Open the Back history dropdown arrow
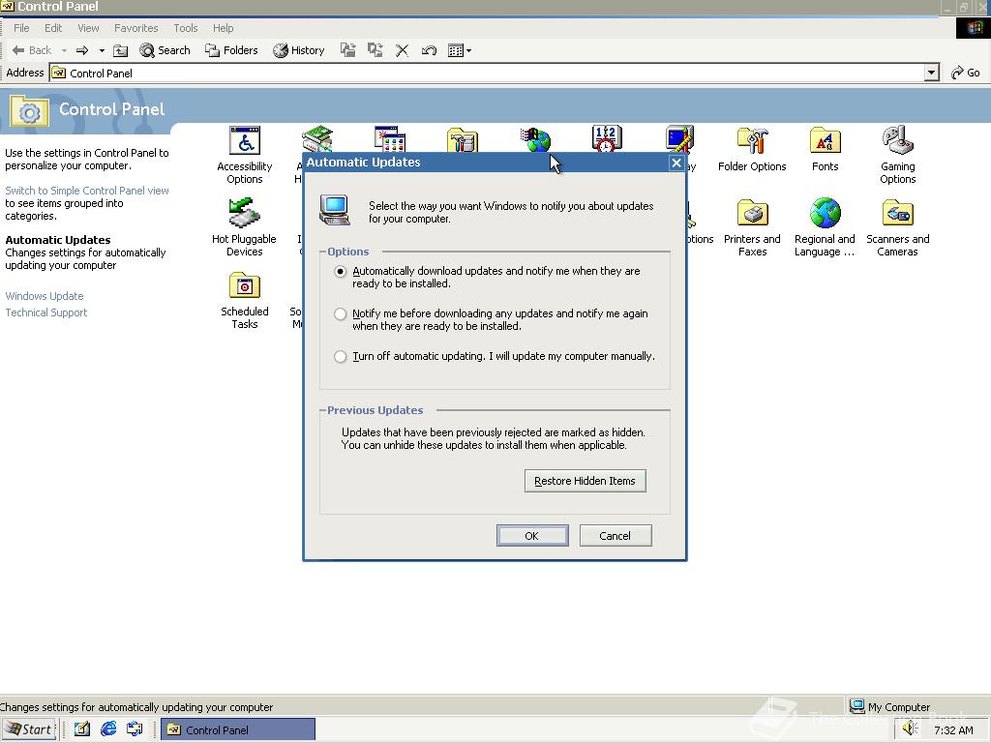991x743 pixels. click(x=64, y=50)
